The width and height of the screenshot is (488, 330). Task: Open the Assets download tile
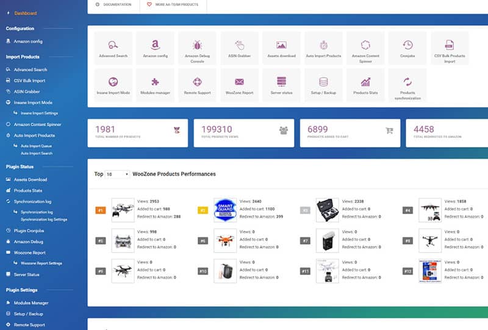pos(281,48)
